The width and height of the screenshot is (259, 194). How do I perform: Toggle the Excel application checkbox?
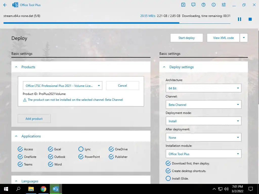(x=51, y=149)
